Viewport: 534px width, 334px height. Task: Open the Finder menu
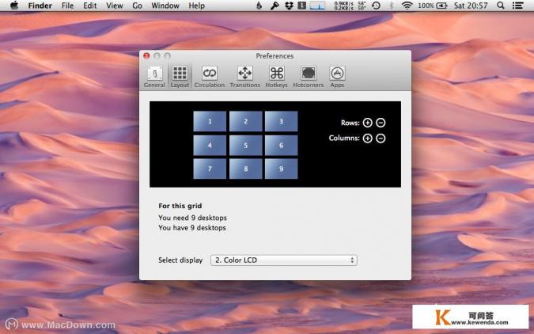coord(40,6)
